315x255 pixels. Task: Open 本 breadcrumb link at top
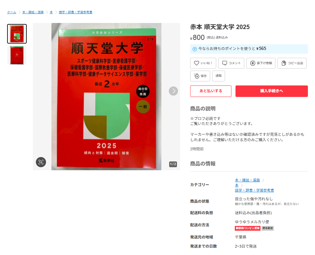[51, 12]
